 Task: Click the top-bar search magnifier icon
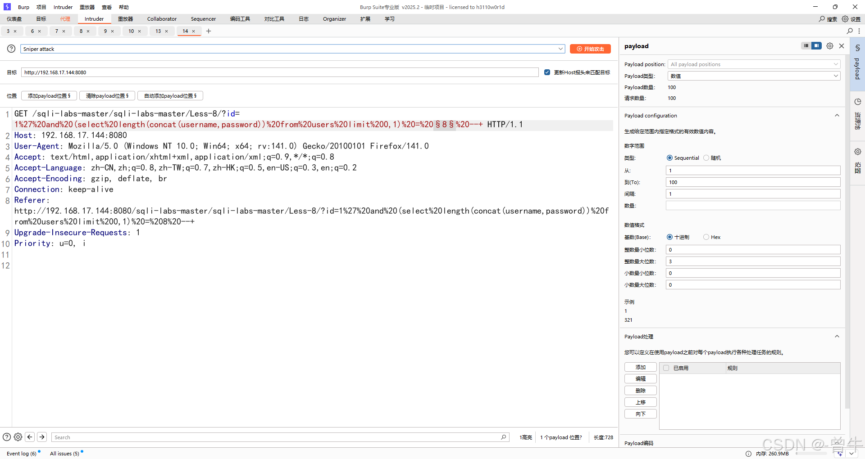[x=822, y=19]
